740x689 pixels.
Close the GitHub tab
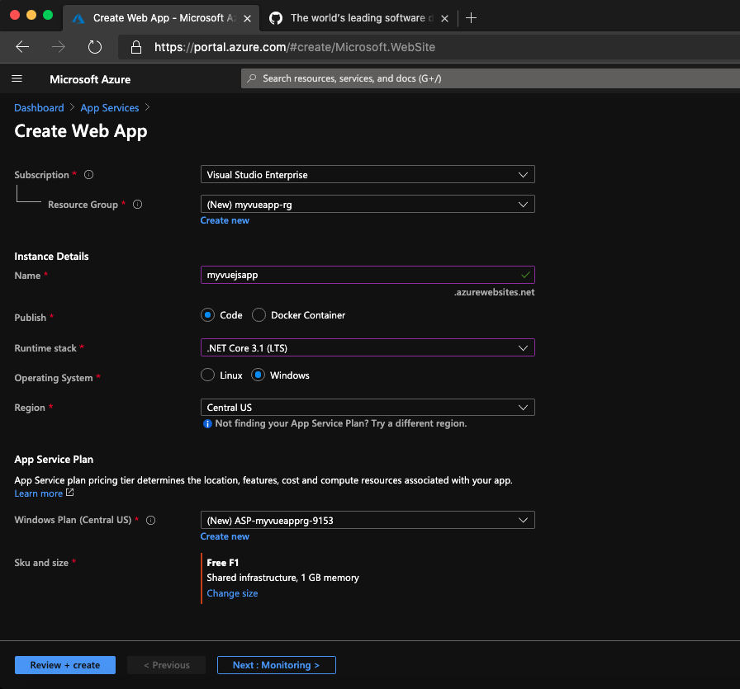(444, 18)
